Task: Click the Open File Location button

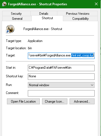Action: tap(23, 102)
